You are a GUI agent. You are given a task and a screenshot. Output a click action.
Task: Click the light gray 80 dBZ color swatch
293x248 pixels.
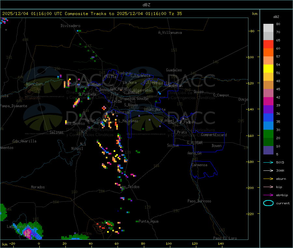[268, 28]
